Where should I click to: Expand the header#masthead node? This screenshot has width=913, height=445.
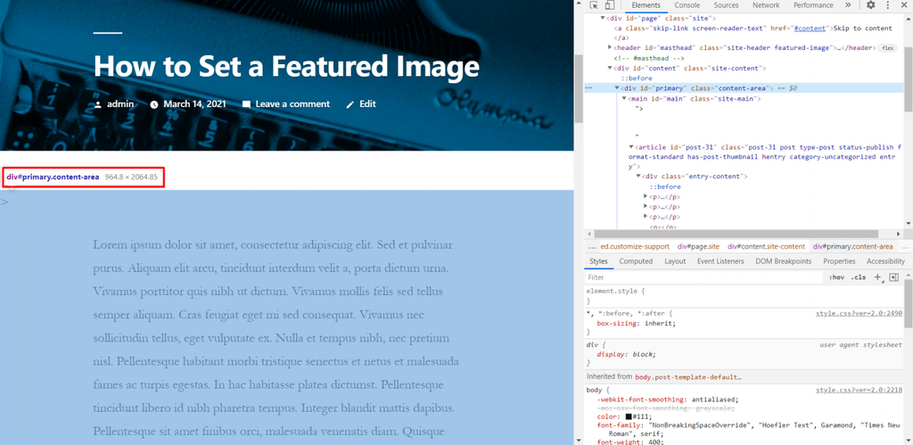pos(610,47)
